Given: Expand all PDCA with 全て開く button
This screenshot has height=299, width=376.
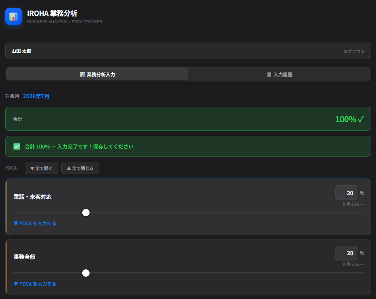Looking at the screenshot, I should (41, 168).
